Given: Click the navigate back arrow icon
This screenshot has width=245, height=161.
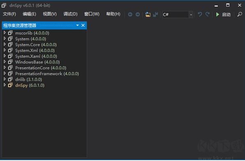Looking at the screenshot, I should pos(130,14).
